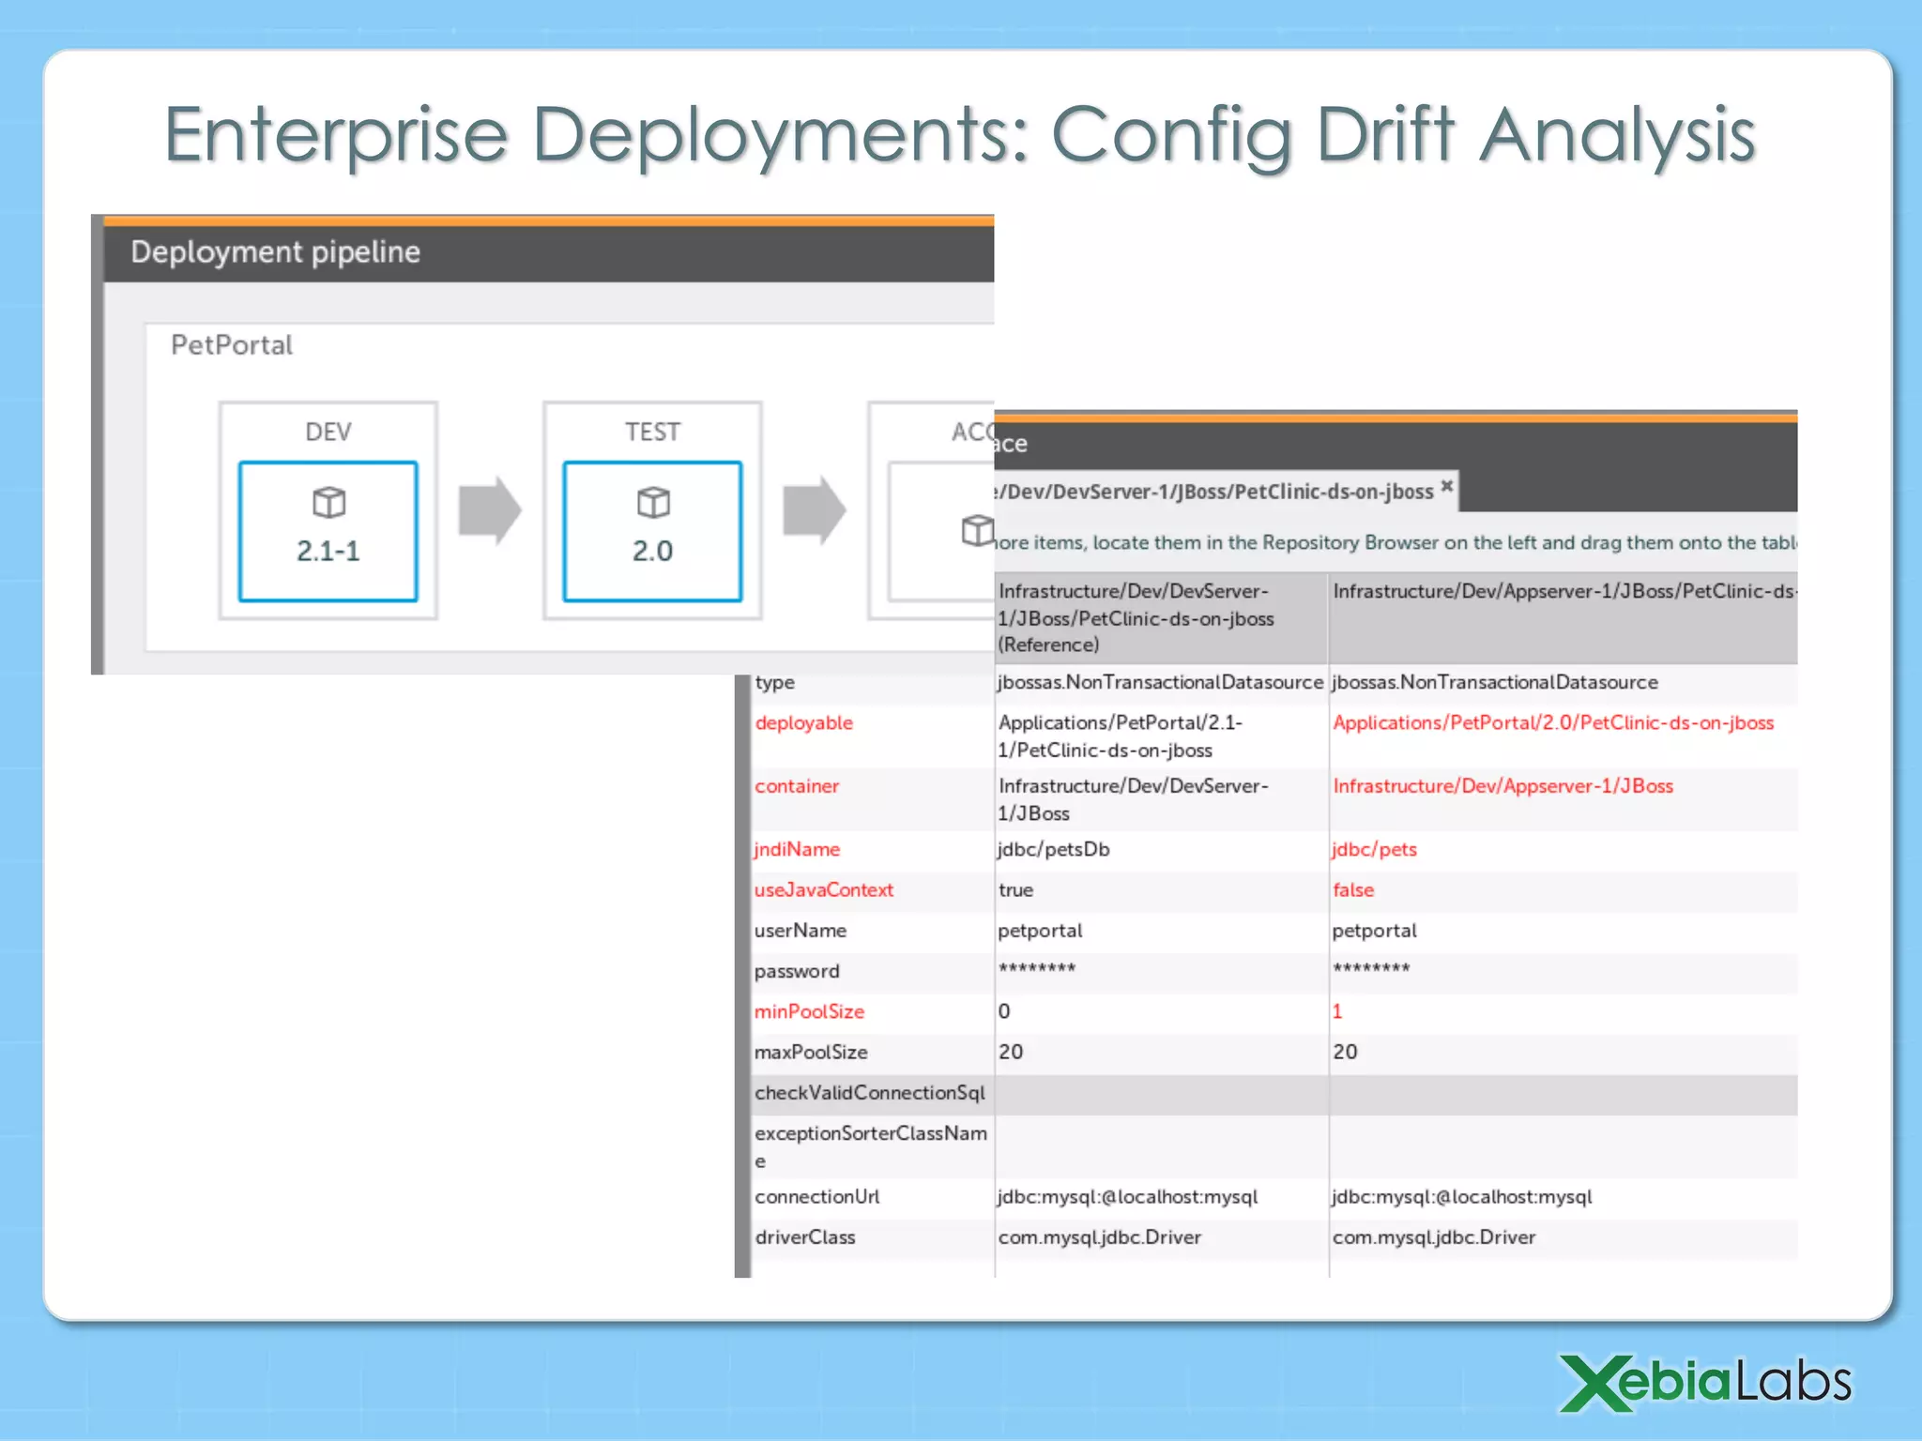Select the checkValidConnectionSql row
Viewport: 1922px width, 1441px height.
click(1275, 1094)
